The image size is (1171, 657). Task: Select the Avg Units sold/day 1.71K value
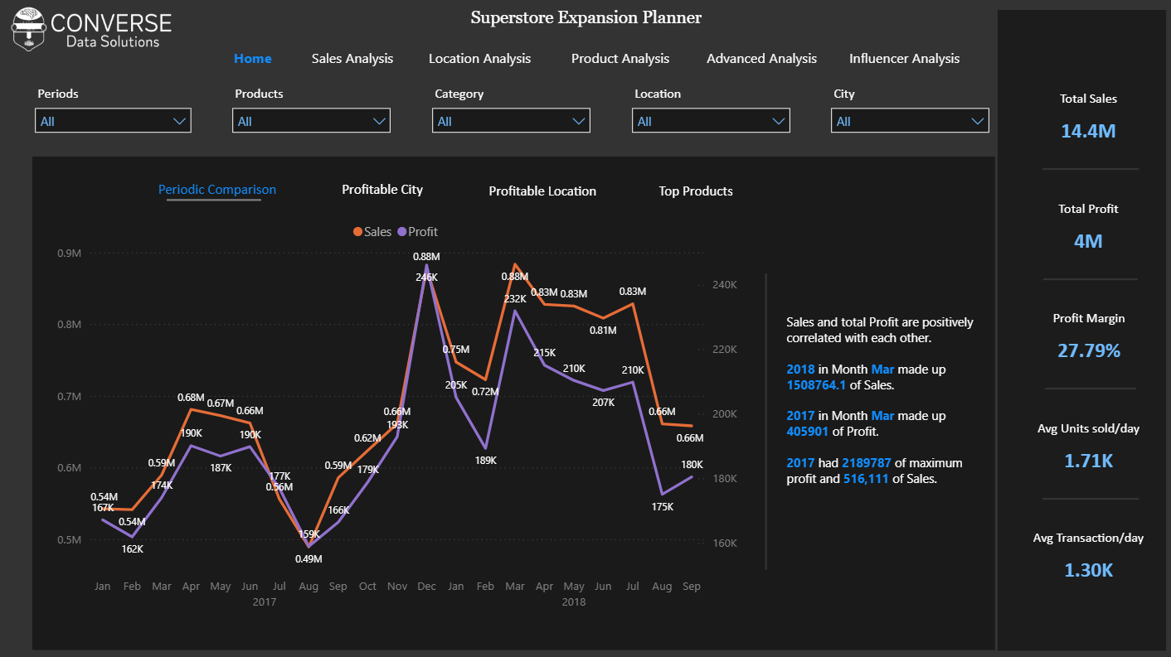click(1088, 461)
